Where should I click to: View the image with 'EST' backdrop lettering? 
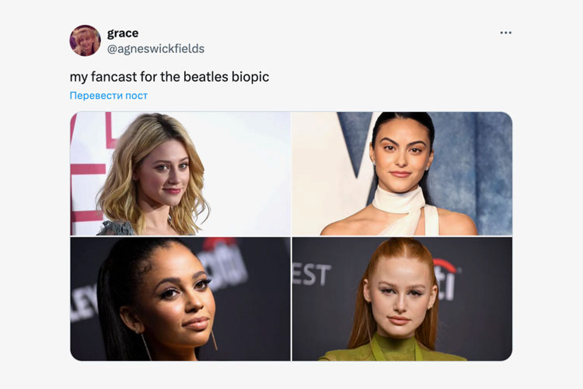point(402,299)
